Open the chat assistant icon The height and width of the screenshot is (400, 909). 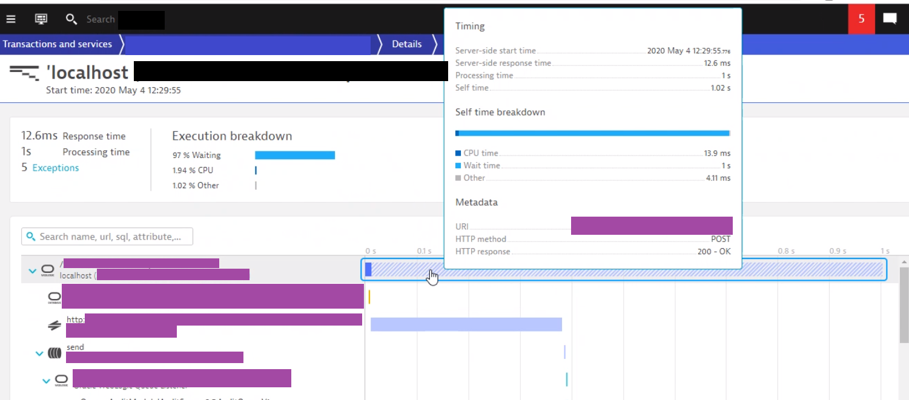click(x=890, y=19)
